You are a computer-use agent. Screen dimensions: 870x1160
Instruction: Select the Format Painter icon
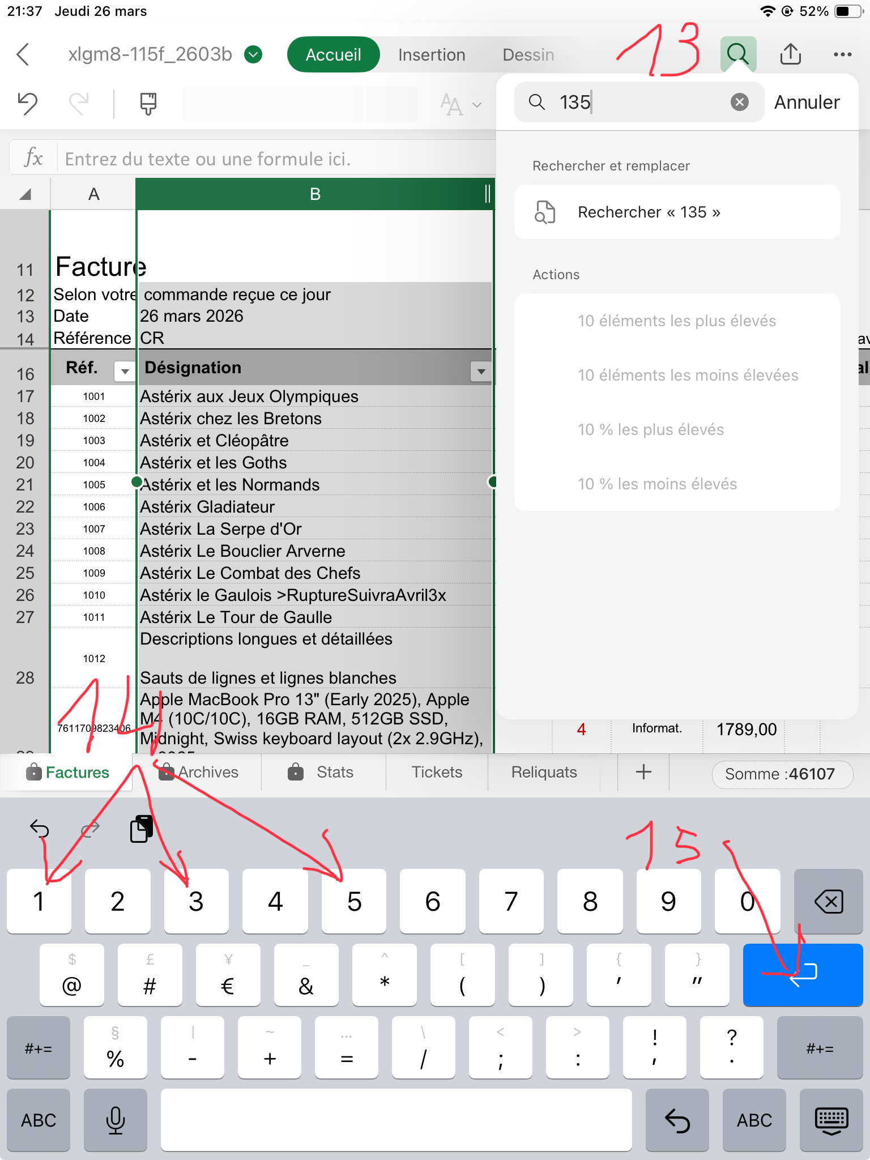(x=148, y=103)
